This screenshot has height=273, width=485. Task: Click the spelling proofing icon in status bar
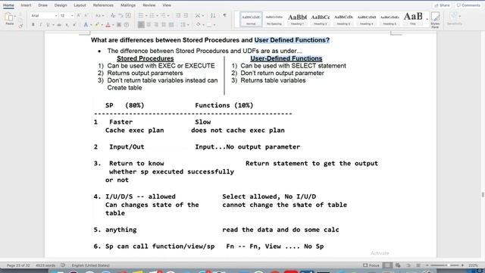(x=63, y=265)
